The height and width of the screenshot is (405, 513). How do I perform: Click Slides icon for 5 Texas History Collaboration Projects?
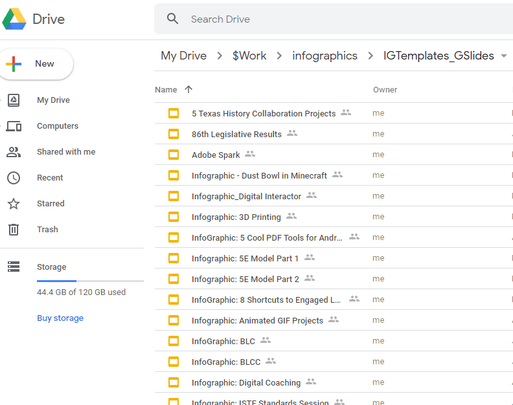click(174, 113)
